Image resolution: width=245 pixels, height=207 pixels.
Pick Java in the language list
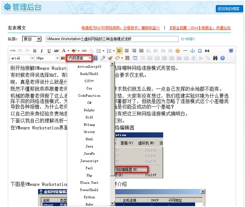89,146
